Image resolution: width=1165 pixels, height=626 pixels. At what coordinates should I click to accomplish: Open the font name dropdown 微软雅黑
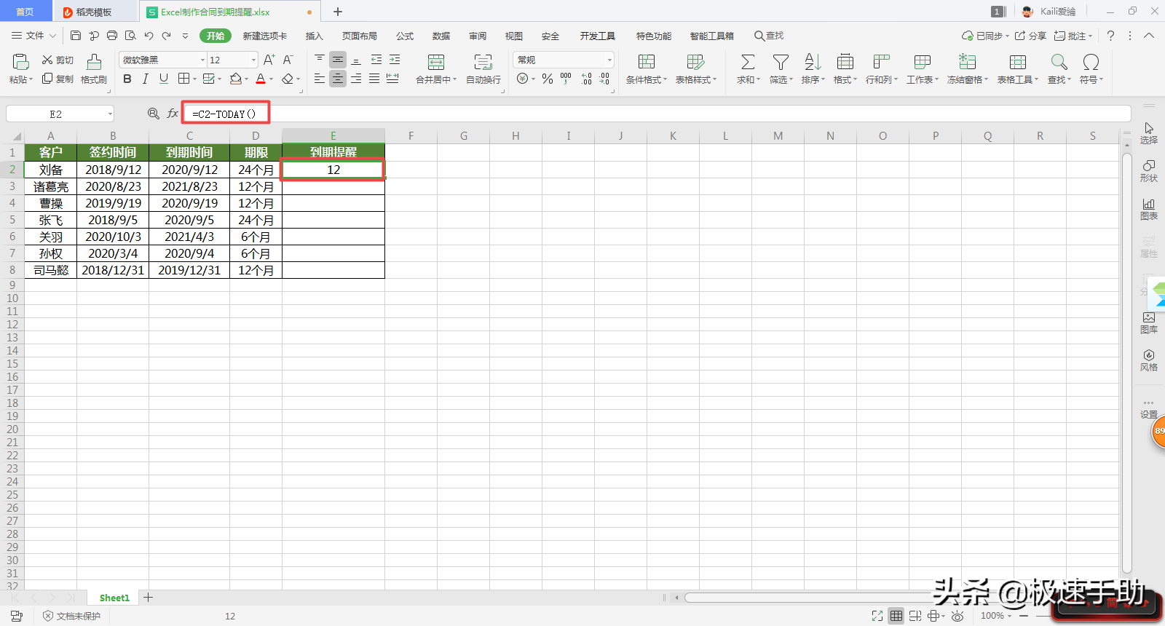click(x=202, y=60)
